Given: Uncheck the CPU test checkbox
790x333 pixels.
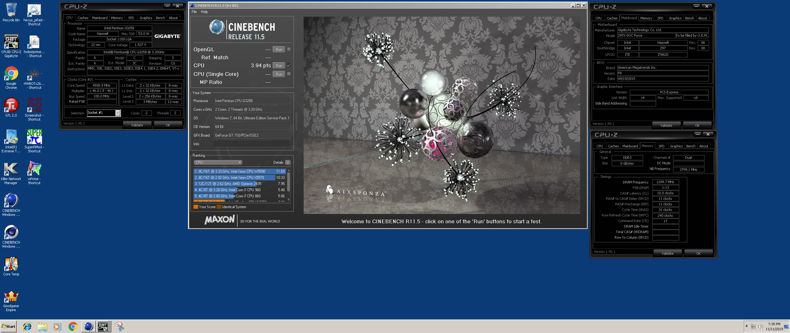Looking at the screenshot, I should (x=289, y=65).
